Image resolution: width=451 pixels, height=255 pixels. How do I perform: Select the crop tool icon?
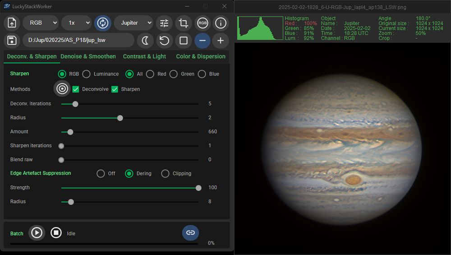click(x=183, y=23)
